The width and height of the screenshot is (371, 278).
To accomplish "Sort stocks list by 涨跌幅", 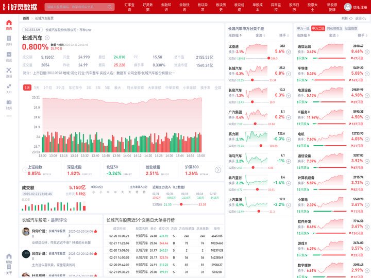I will coord(235,36).
